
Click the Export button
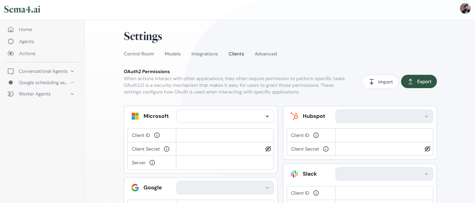[419, 81]
